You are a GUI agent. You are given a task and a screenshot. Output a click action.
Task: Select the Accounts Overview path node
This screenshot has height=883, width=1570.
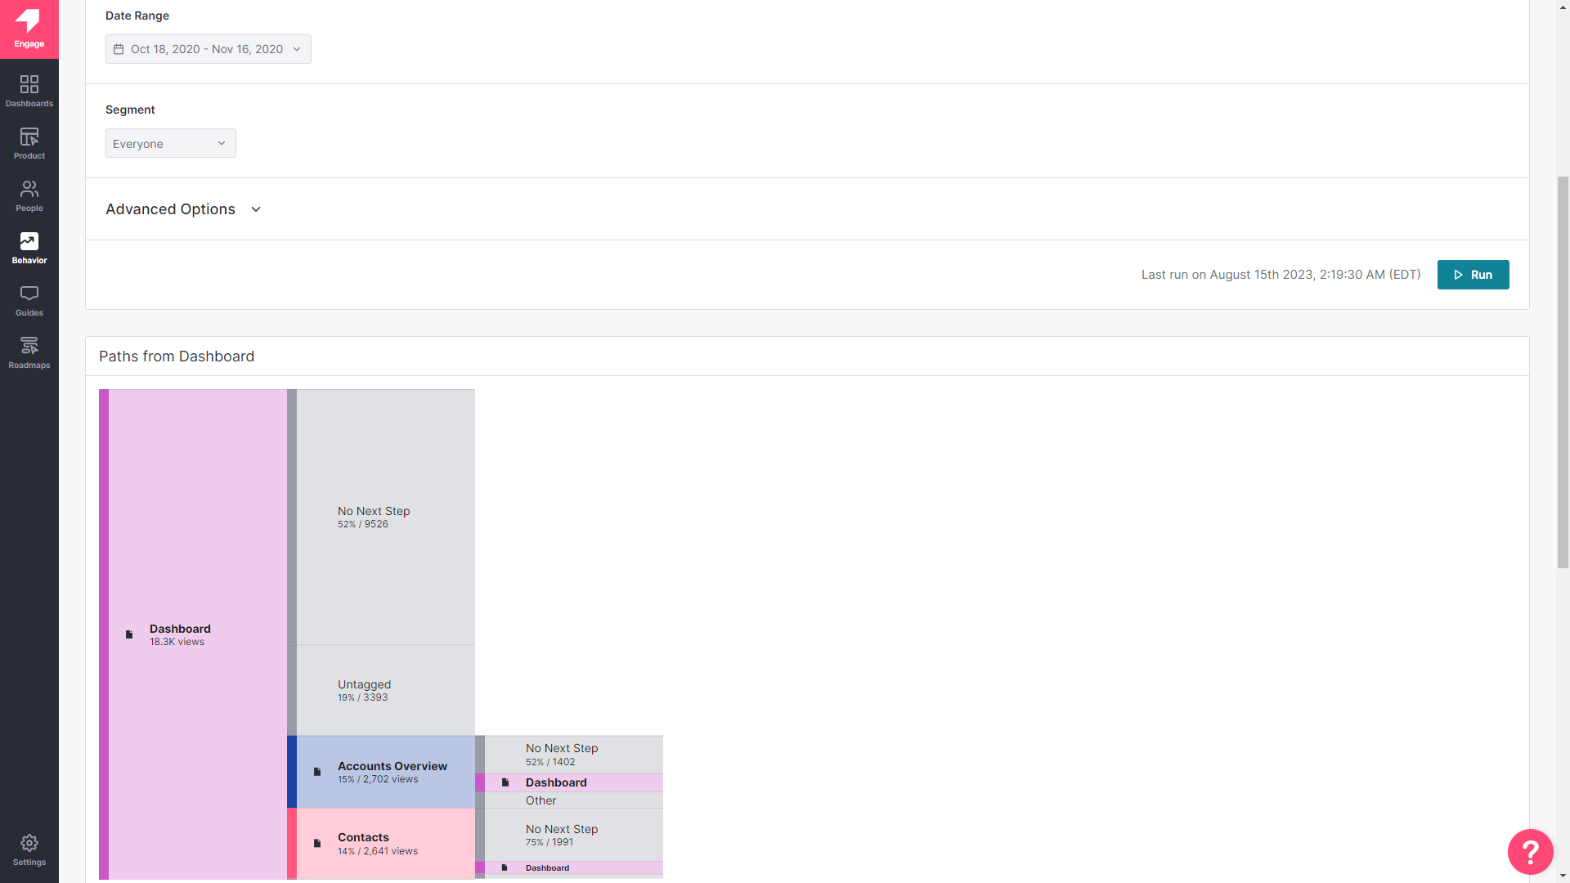pyautogui.click(x=385, y=772)
